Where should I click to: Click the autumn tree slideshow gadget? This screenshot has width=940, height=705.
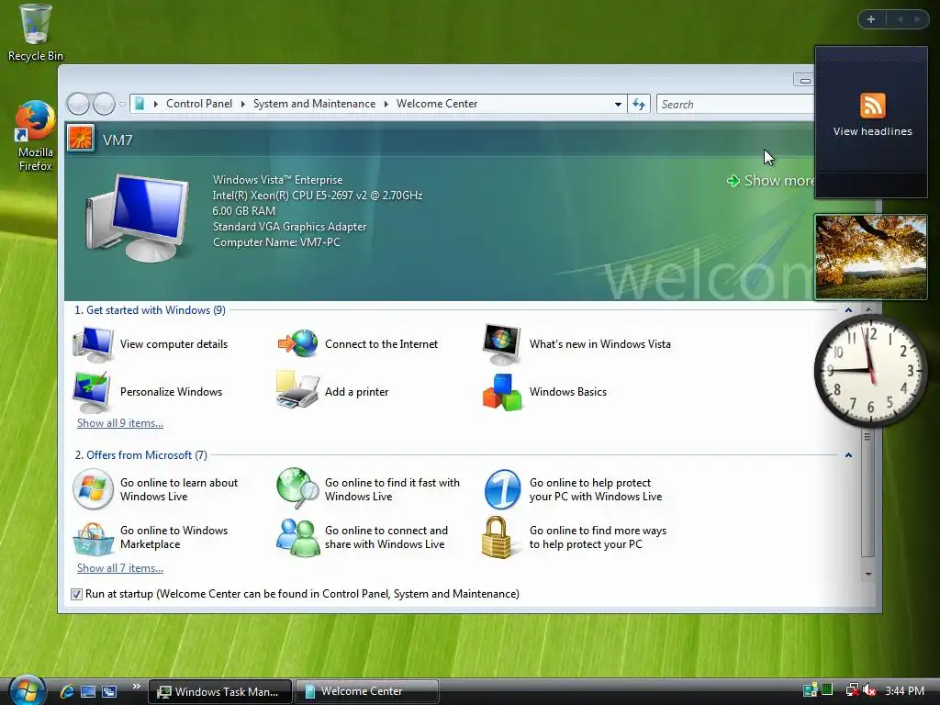click(870, 257)
